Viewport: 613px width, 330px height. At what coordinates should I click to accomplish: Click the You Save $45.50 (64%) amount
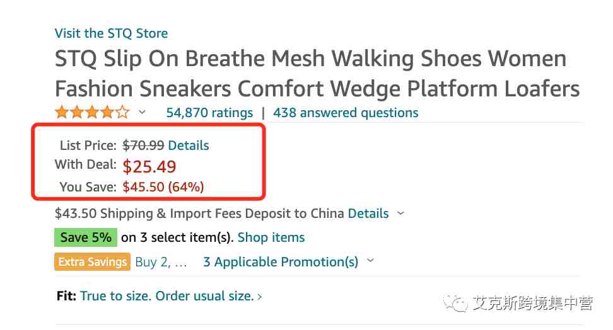(163, 187)
